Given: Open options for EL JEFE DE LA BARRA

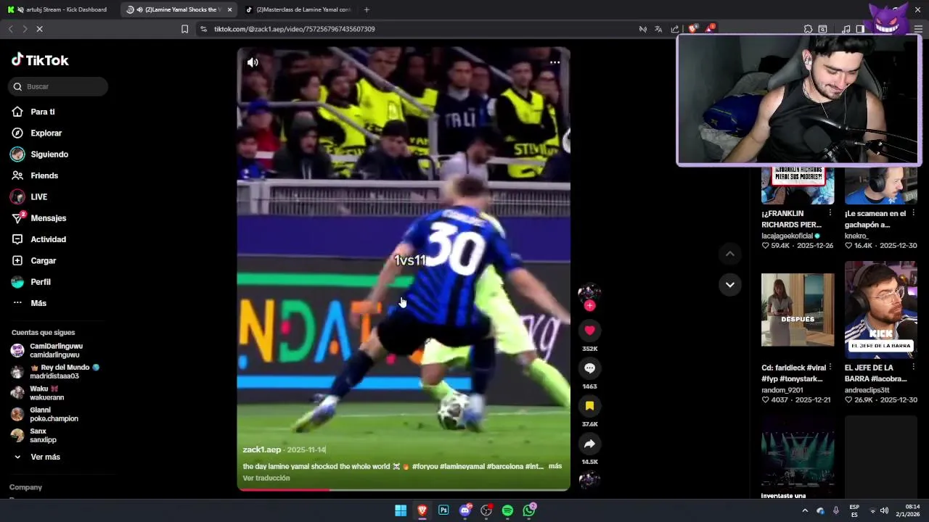Looking at the screenshot, I should click(x=914, y=368).
